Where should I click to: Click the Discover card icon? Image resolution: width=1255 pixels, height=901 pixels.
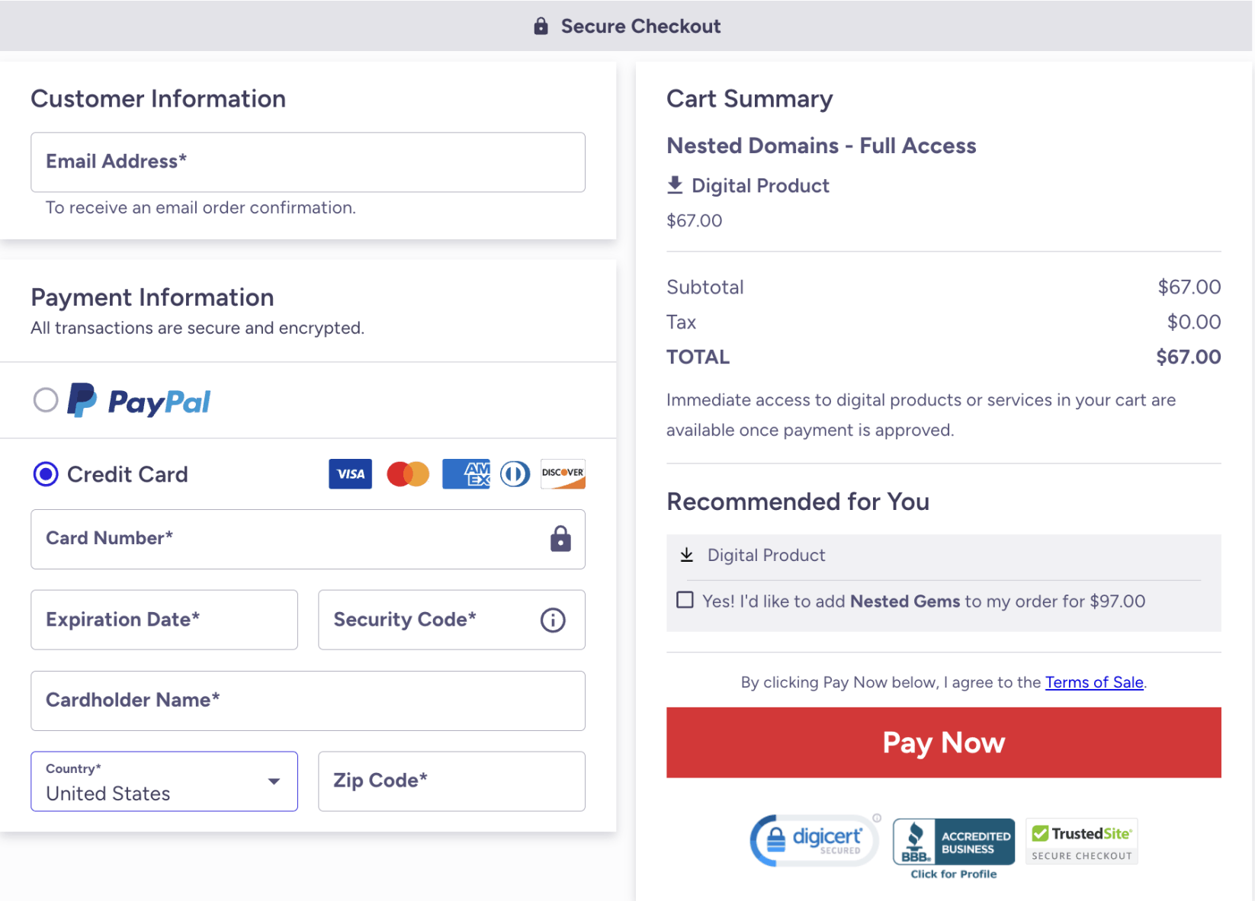(x=563, y=473)
